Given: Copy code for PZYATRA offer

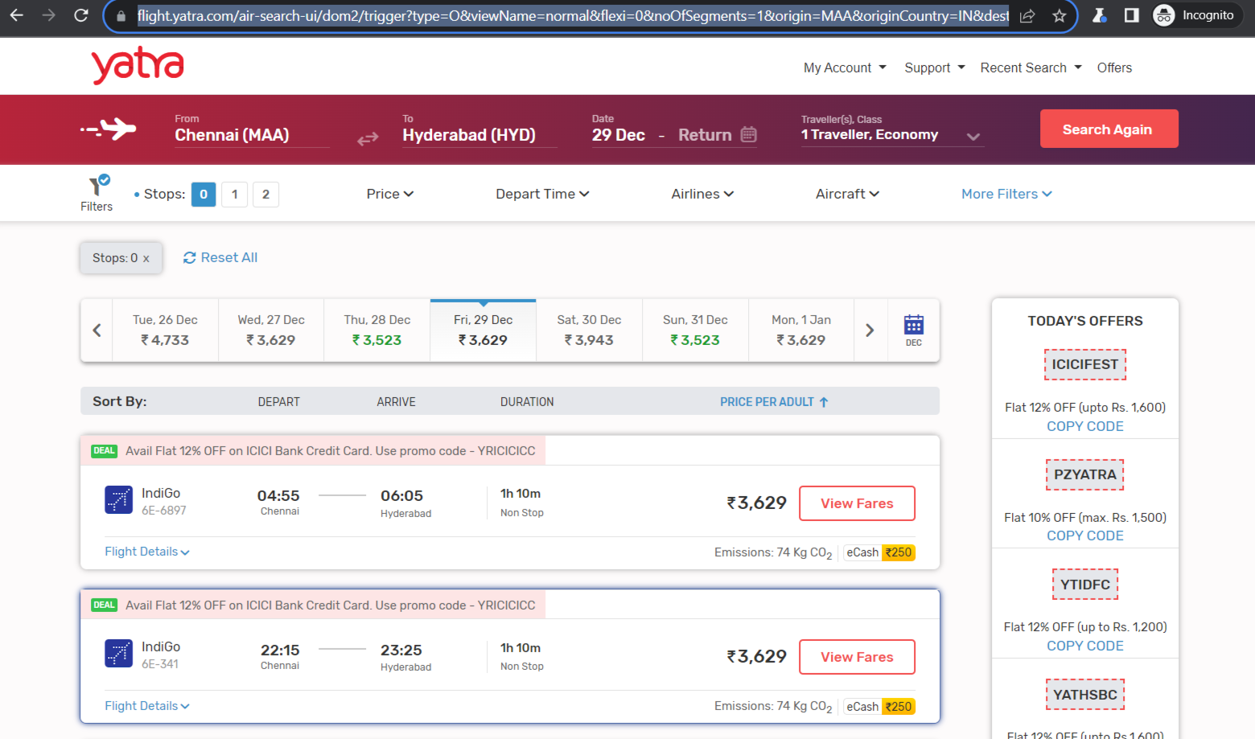Looking at the screenshot, I should (1084, 536).
